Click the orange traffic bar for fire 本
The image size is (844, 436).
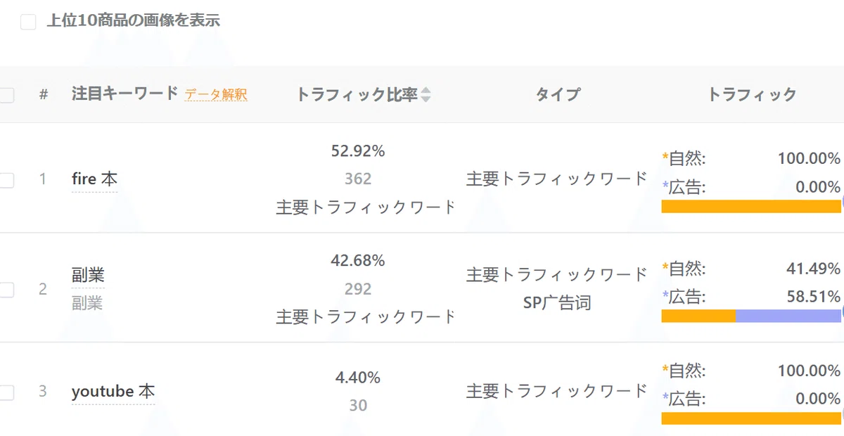click(x=751, y=206)
